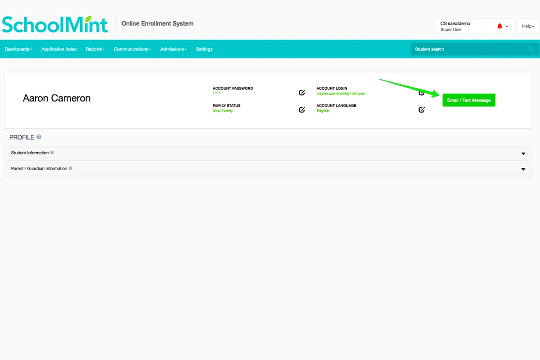The image size is (540, 360).
Task: Click the help icon beside Student Information
Action: [x=52, y=153]
